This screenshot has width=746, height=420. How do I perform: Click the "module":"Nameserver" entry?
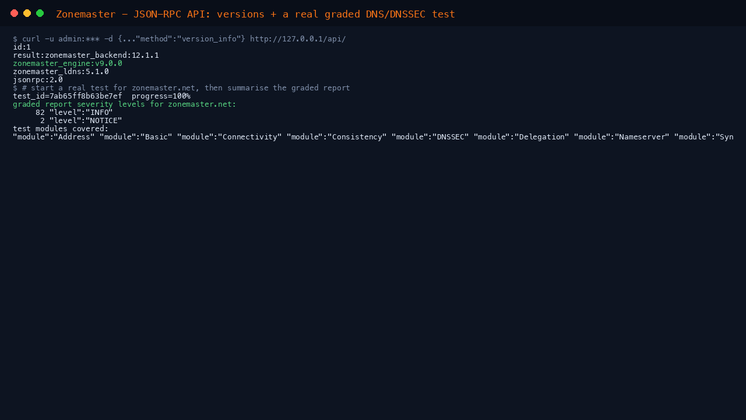click(x=622, y=137)
